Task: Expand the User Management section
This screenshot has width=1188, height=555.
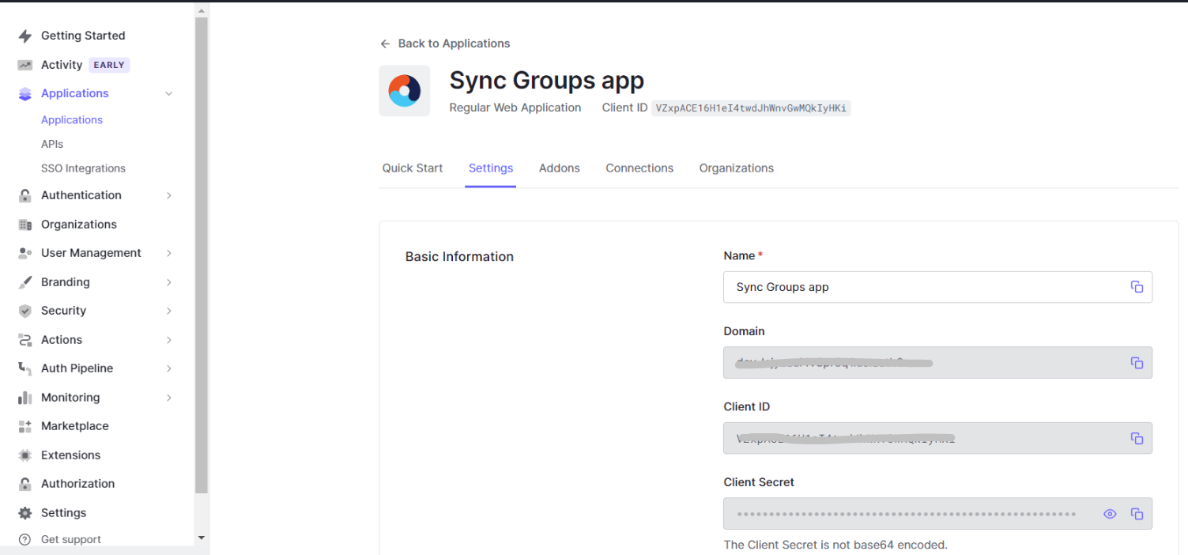Action: tap(168, 253)
